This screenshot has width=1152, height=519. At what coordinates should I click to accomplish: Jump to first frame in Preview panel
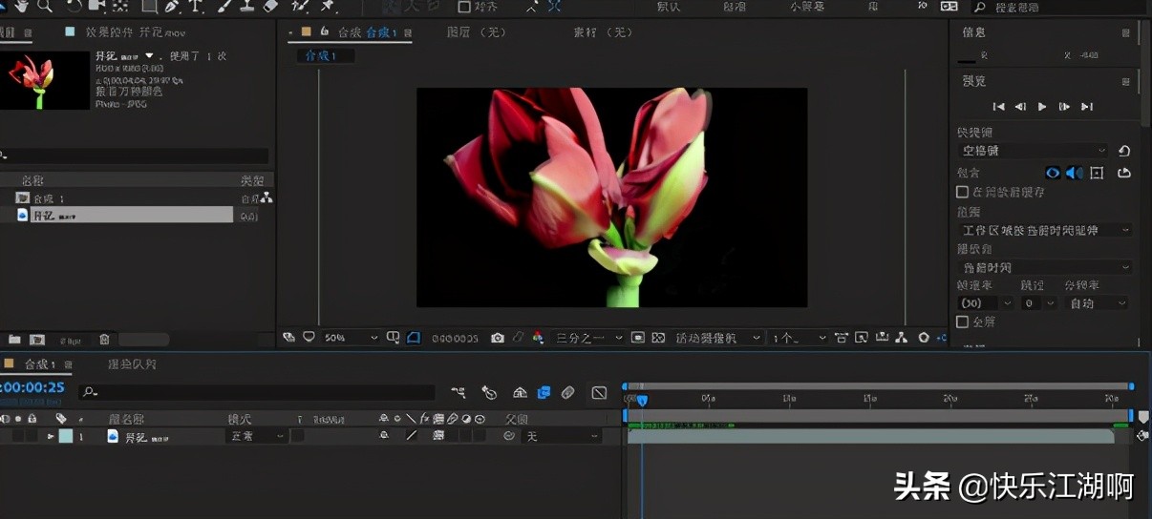[998, 107]
